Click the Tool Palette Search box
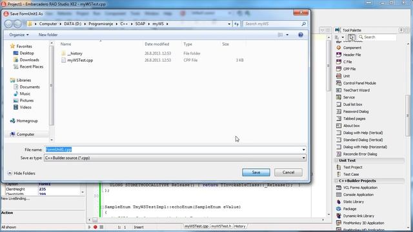413x232 pixels. [377, 37]
